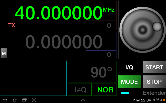Tap the 22:04 clock
The height and width of the screenshot is (103, 166).
pos(146,100)
